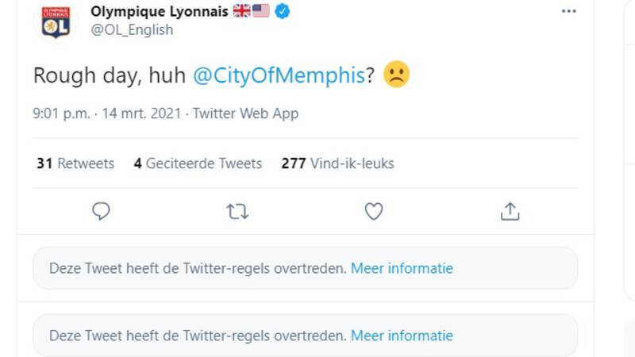Open the three-dot more options menu
The height and width of the screenshot is (357, 635).
(x=568, y=11)
